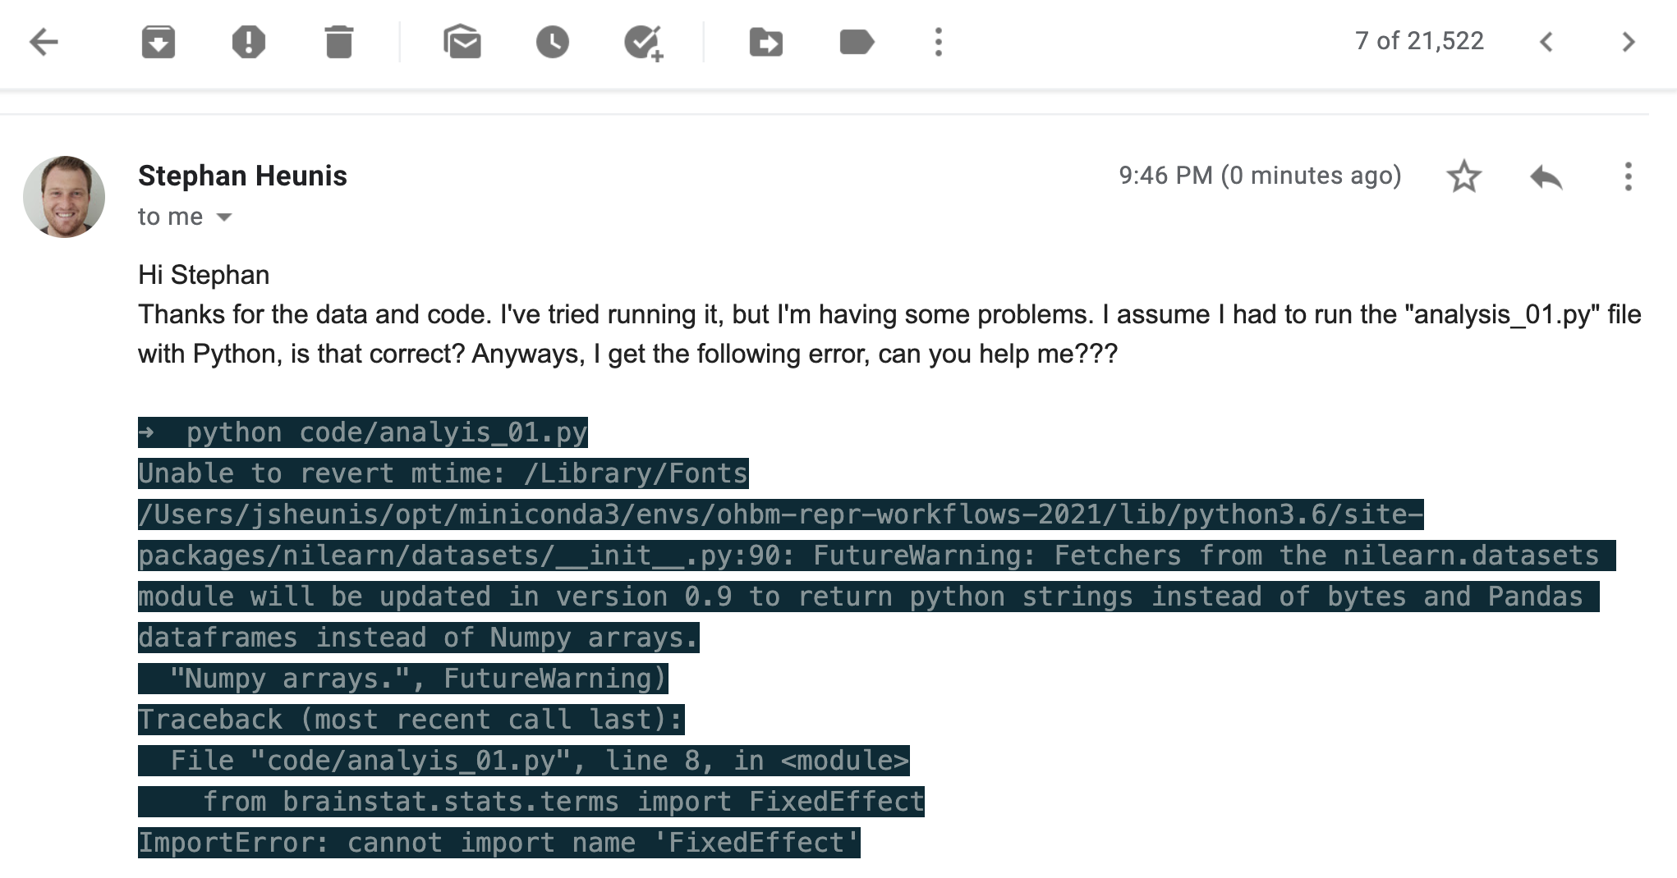
Task: Archive this email
Action: [158, 42]
